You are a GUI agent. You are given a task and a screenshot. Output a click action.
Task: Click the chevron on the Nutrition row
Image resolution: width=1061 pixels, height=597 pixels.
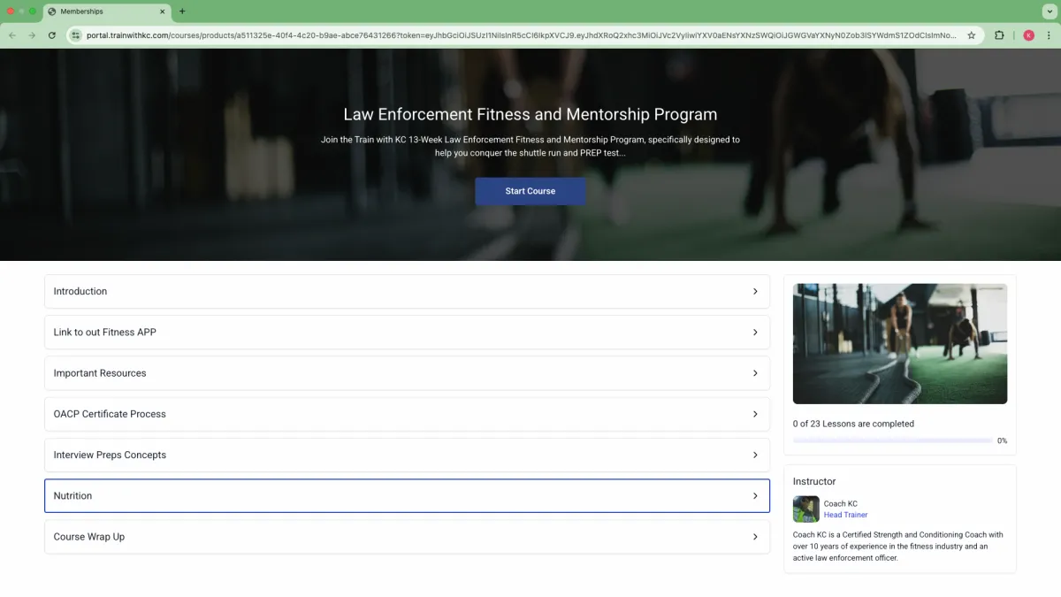click(755, 495)
